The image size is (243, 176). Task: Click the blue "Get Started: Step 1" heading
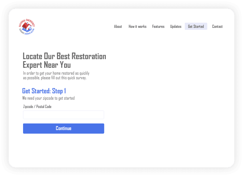click(44, 91)
